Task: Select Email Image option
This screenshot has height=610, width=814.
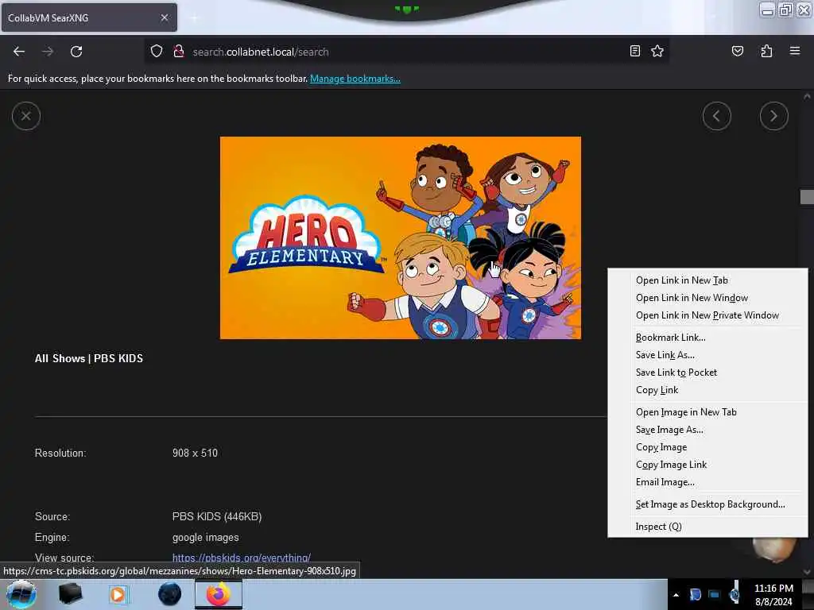Action: (707, 482)
